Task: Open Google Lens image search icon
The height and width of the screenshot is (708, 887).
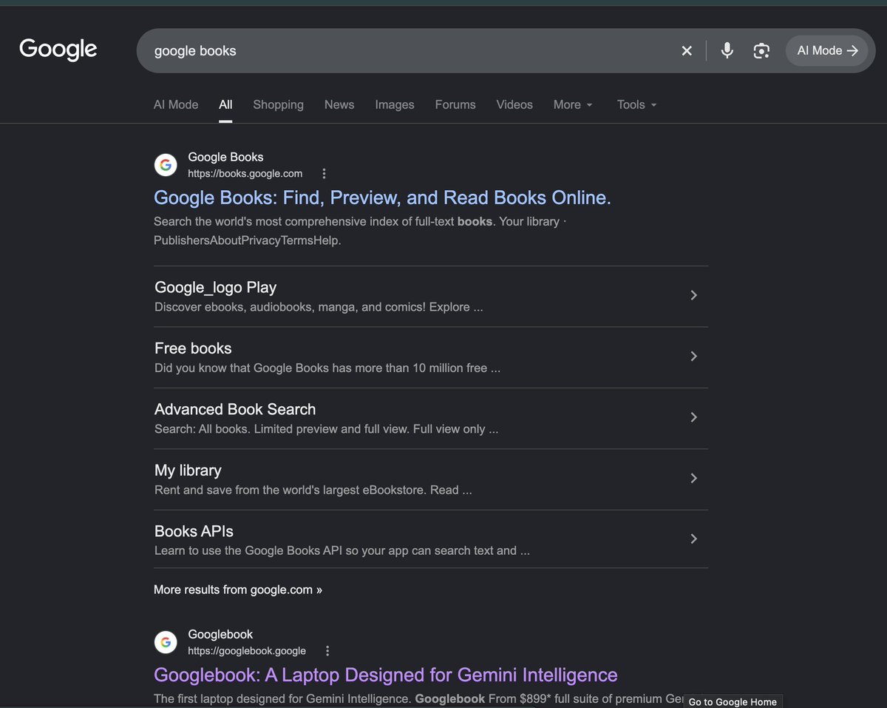Action: click(761, 50)
